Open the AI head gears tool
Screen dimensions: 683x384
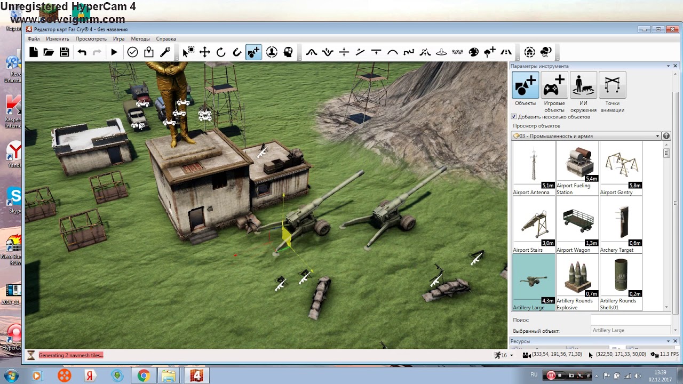(x=288, y=52)
